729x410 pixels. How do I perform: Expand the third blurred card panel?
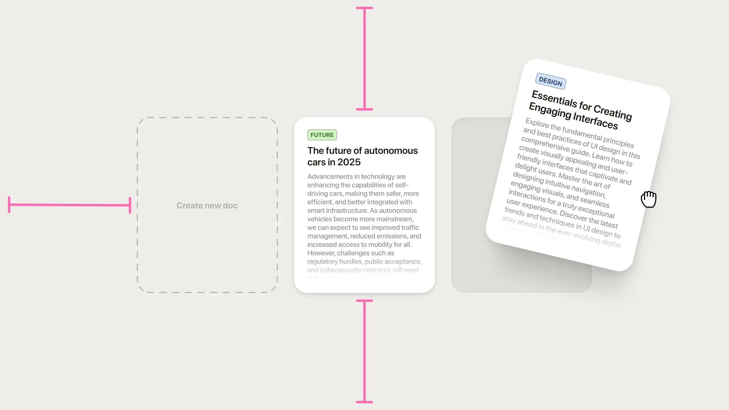(x=521, y=205)
